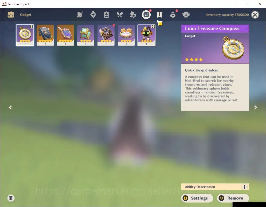
Task: Click the four-star rating in detail panel
Action: (x=194, y=60)
